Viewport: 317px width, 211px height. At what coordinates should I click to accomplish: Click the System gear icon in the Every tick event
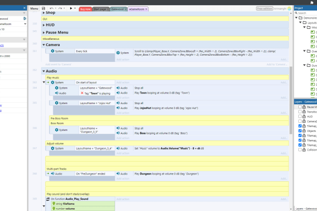coord(52,51)
